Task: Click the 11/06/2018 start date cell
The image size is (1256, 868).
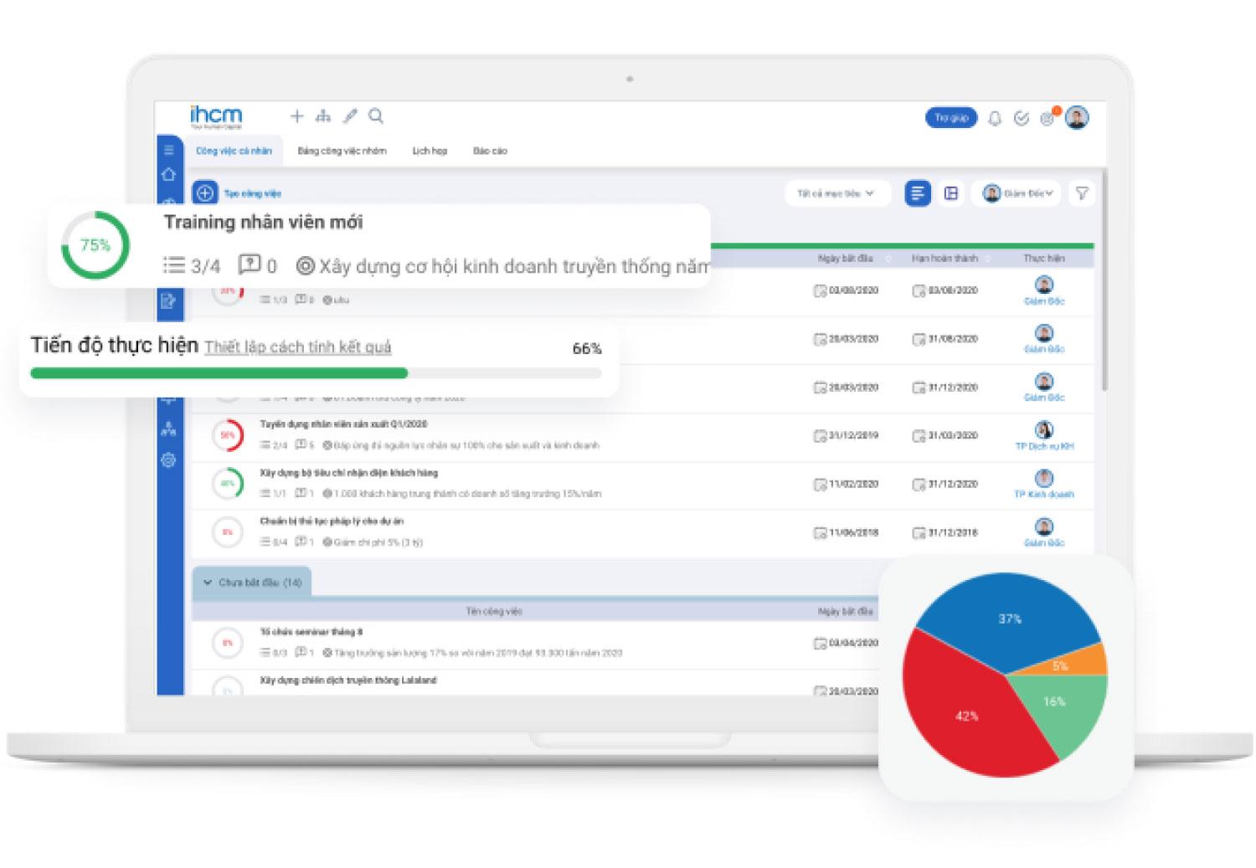Action: click(x=847, y=533)
